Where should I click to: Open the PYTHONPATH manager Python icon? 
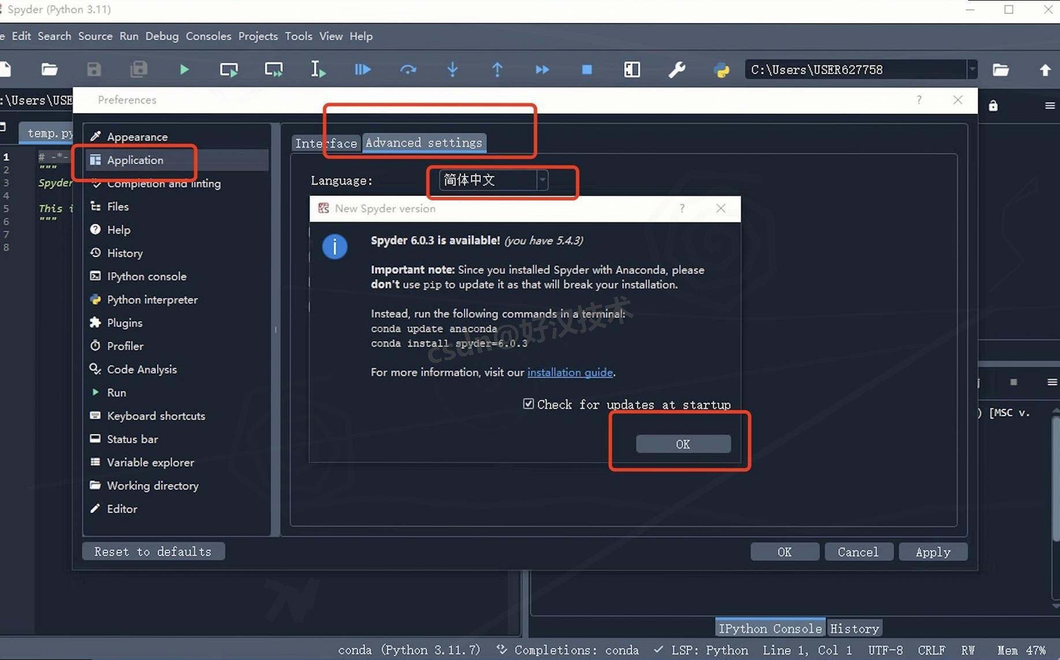721,69
